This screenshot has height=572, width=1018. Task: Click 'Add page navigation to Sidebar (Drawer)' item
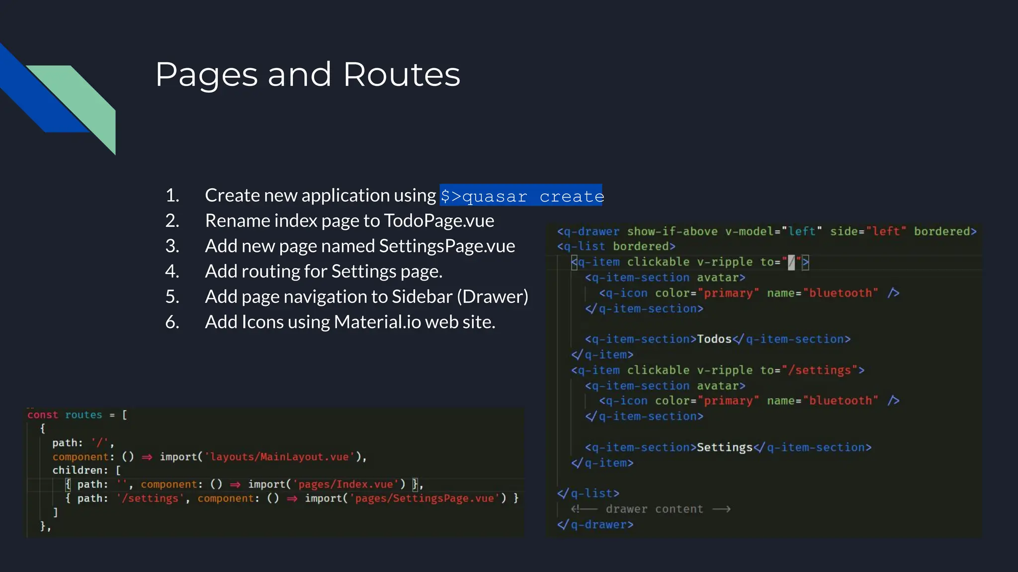[366, 296]
